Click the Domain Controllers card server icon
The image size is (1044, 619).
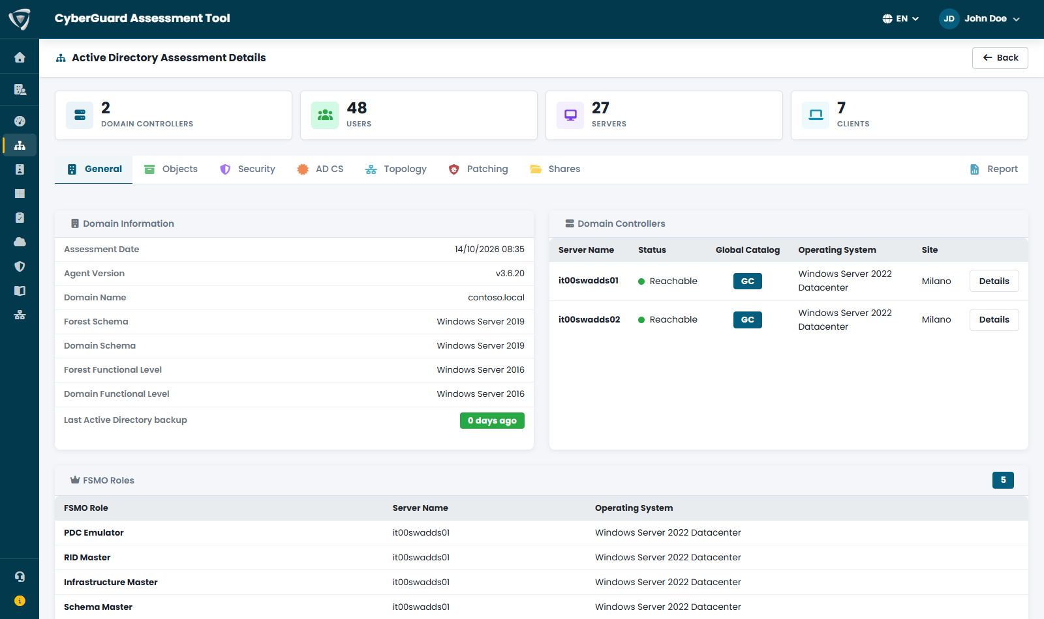pos(80,115)
